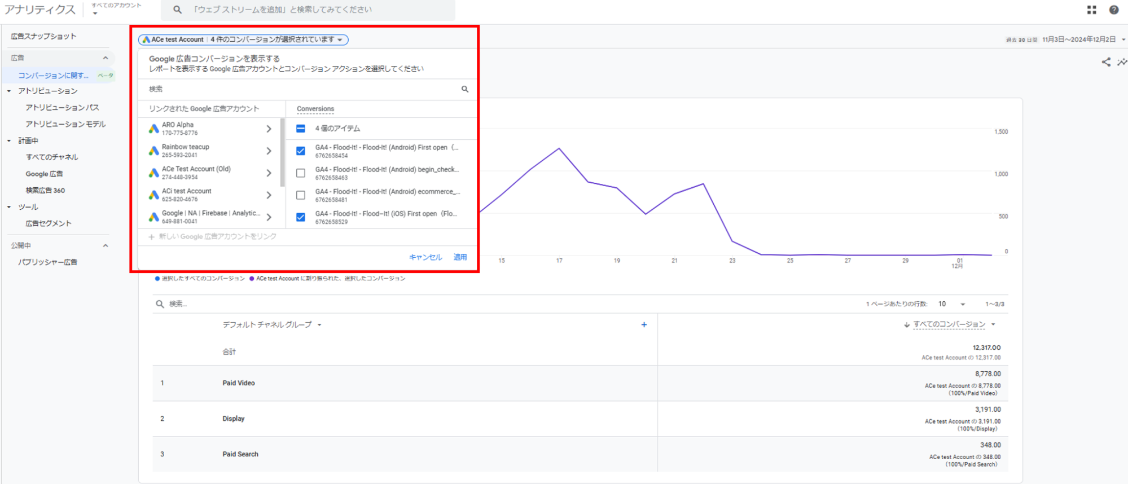The width and height of the screenshot is (1128, 484).
Task: Open the すべてのアカウント account switcher
Action: click(116, 8)
